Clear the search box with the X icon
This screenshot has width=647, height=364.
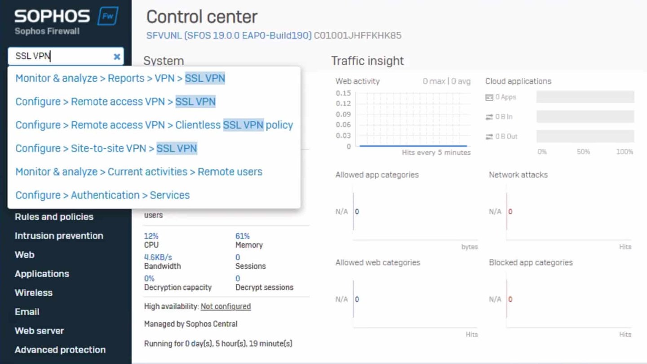(117, 57)
